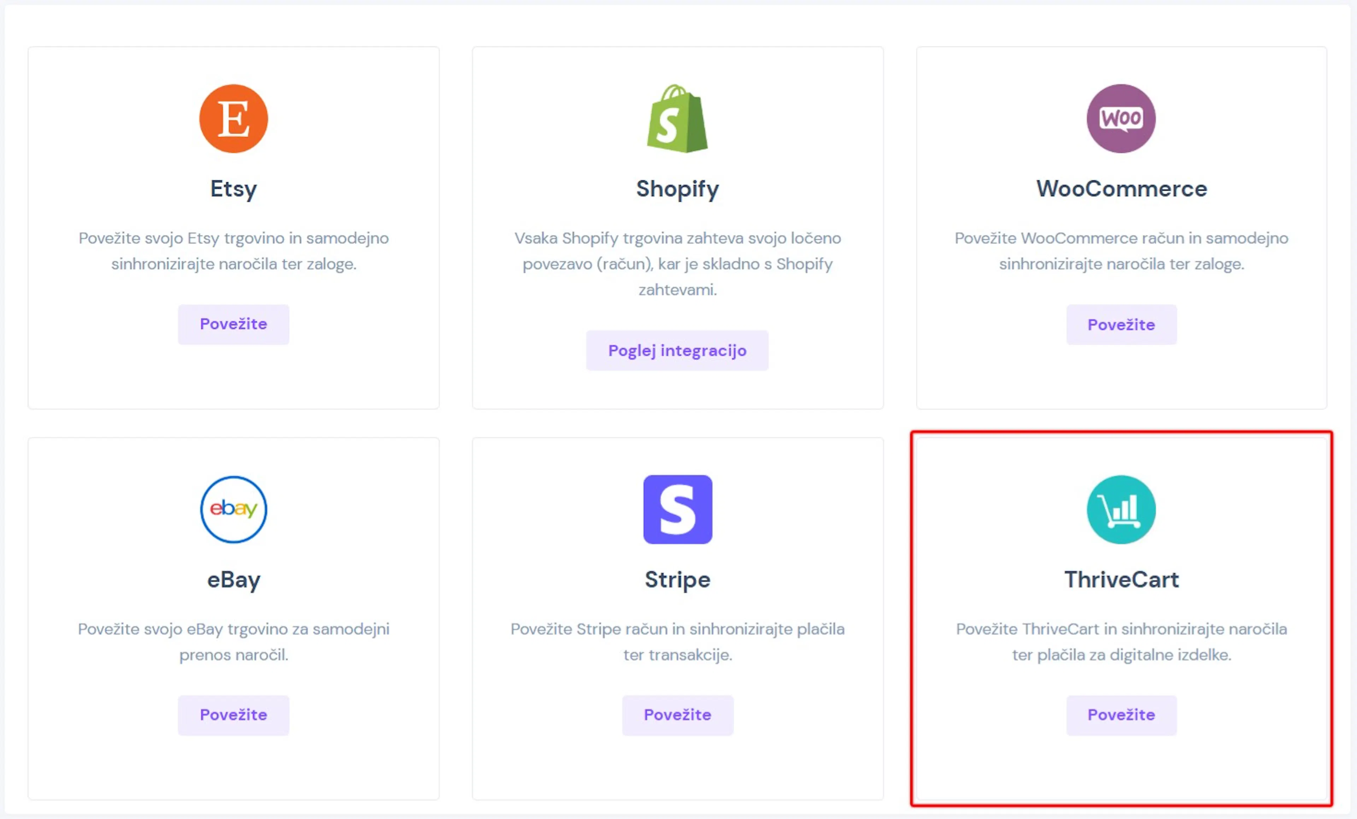Click the purple Stripe S icon
1357x819 pixels.
pos(677,509)
